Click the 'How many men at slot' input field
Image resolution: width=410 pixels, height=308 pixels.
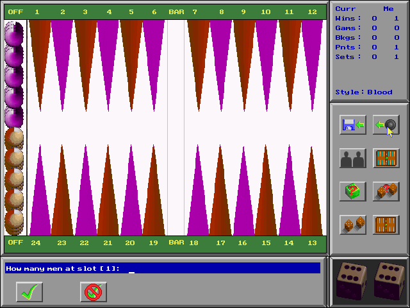(162, 268)
